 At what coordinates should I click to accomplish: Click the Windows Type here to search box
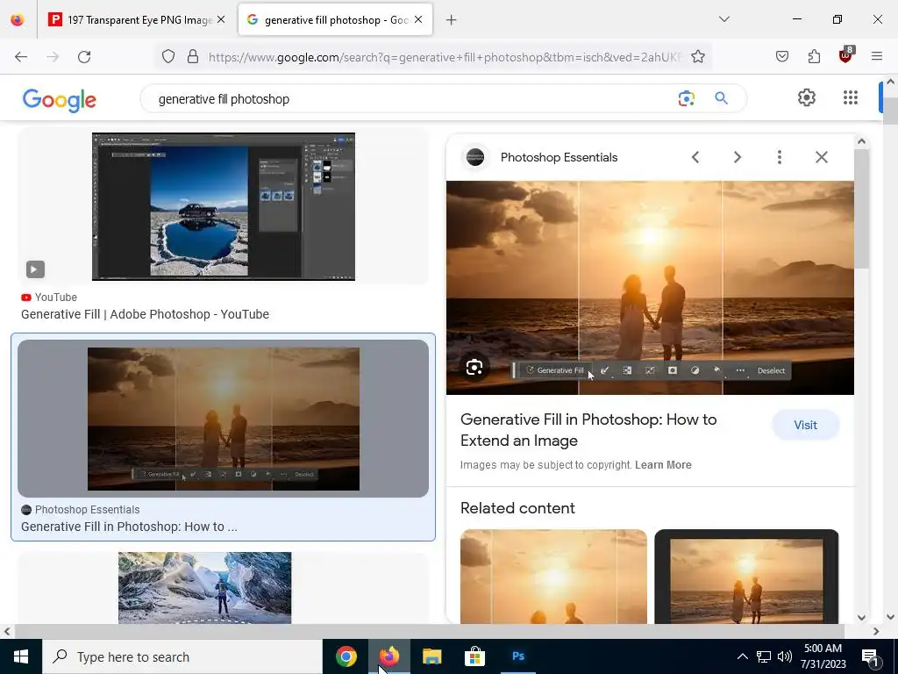pyautogui.click(x=182, y=656)
